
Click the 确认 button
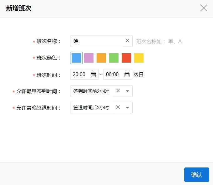tap(196, 175)
